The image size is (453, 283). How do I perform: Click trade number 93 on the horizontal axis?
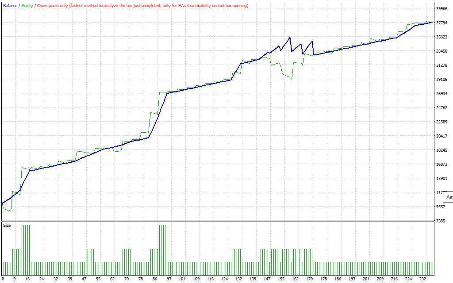(x=169, y=279)
